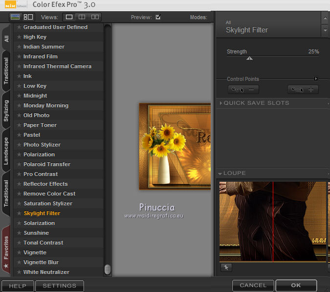Viewport: 330px width, 292px height.
Task: Toggle favorite star for Remove Color Cast
Action: [x=19, y=194]
